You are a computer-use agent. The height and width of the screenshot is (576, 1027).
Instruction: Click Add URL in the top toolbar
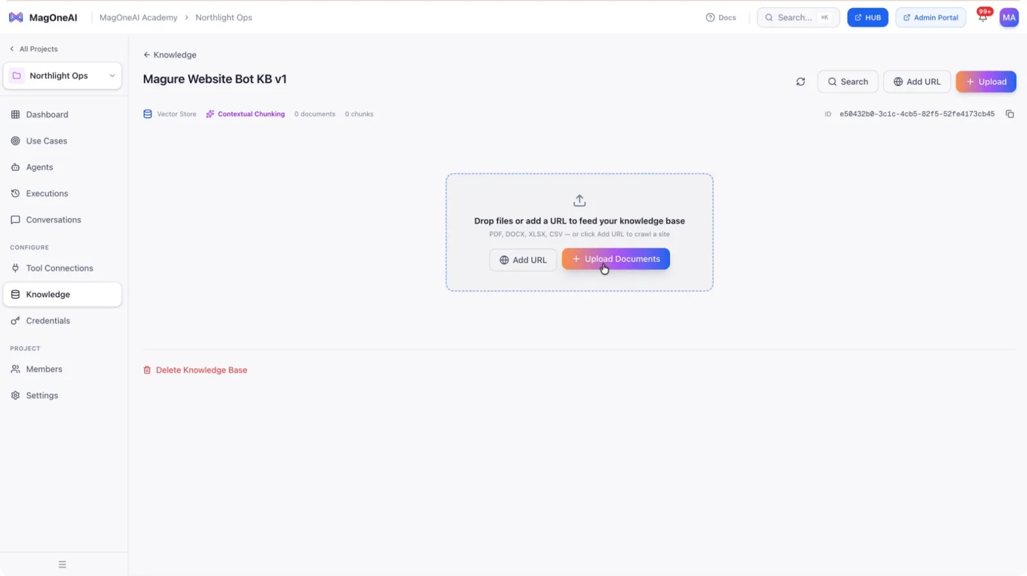click(x=917, y=81)
